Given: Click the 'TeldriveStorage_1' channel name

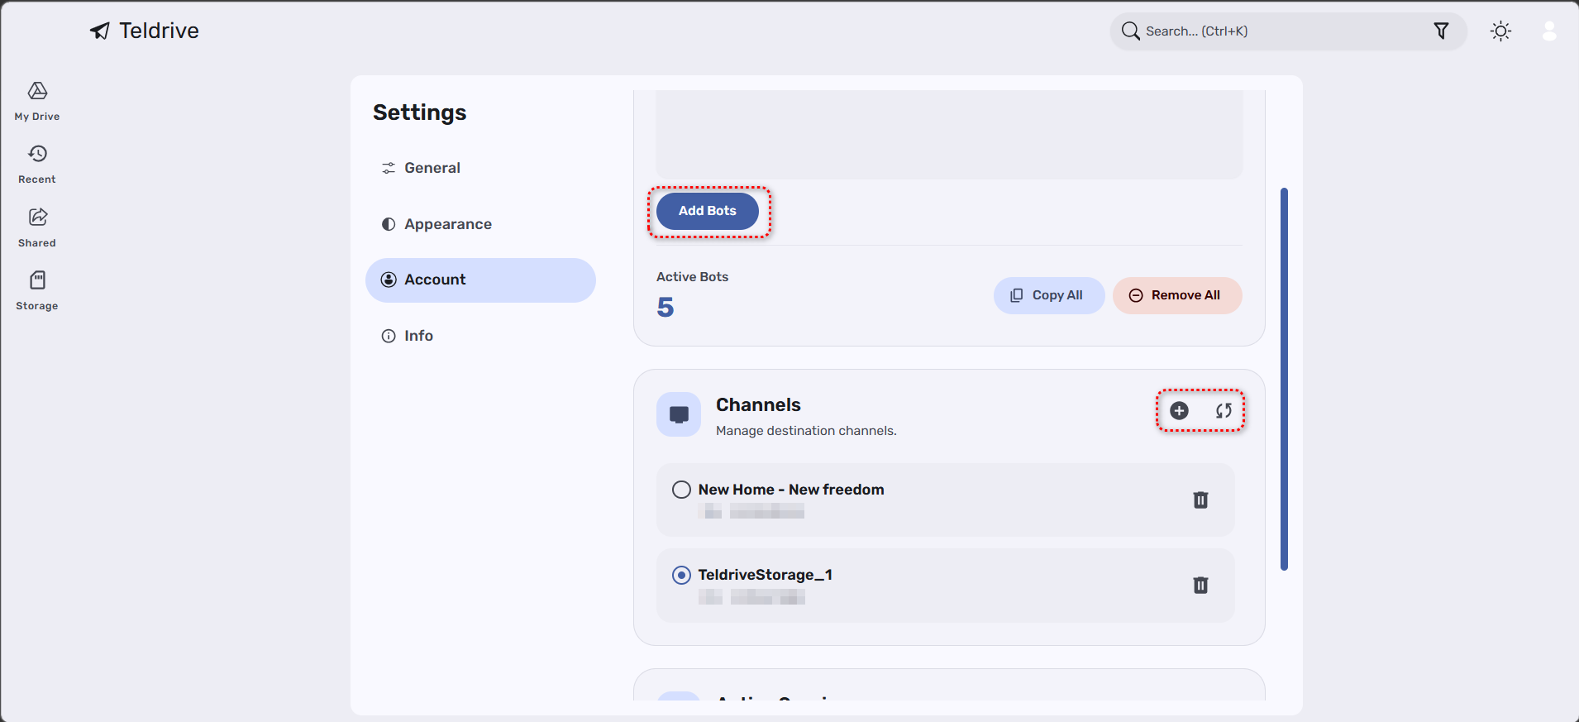Looking at the screenshot, I should coord(765,575).
